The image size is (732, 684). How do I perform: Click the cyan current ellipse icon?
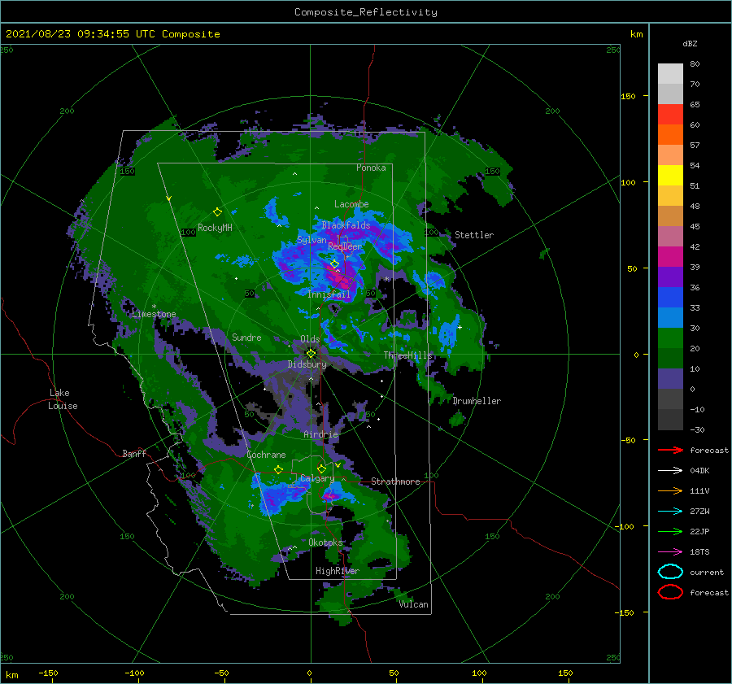coord(670,572)
